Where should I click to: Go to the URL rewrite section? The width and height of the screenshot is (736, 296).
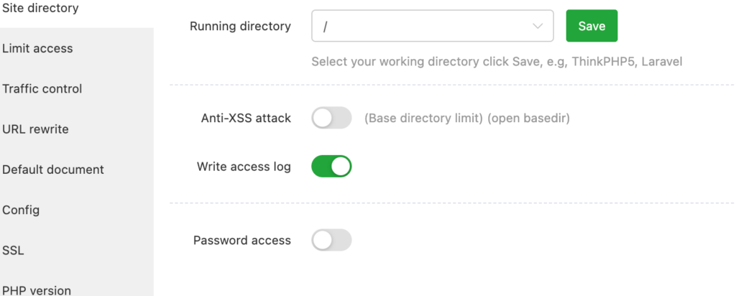point(76,129)
